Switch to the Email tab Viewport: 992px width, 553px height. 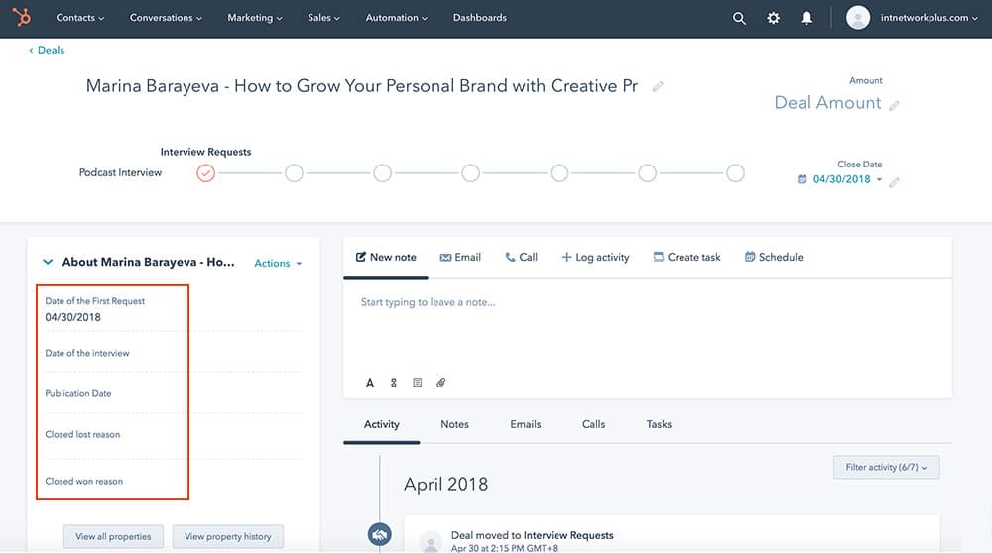pyautogui.click(x=460, y=258)
